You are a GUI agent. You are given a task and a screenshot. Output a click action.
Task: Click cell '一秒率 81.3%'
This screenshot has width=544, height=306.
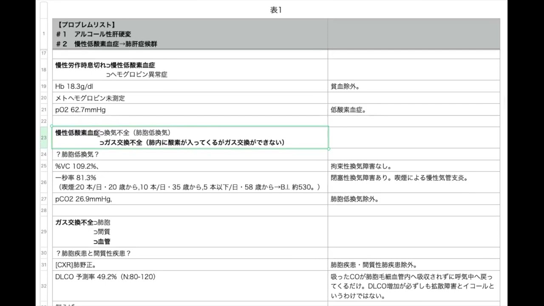tap(190, 182)
